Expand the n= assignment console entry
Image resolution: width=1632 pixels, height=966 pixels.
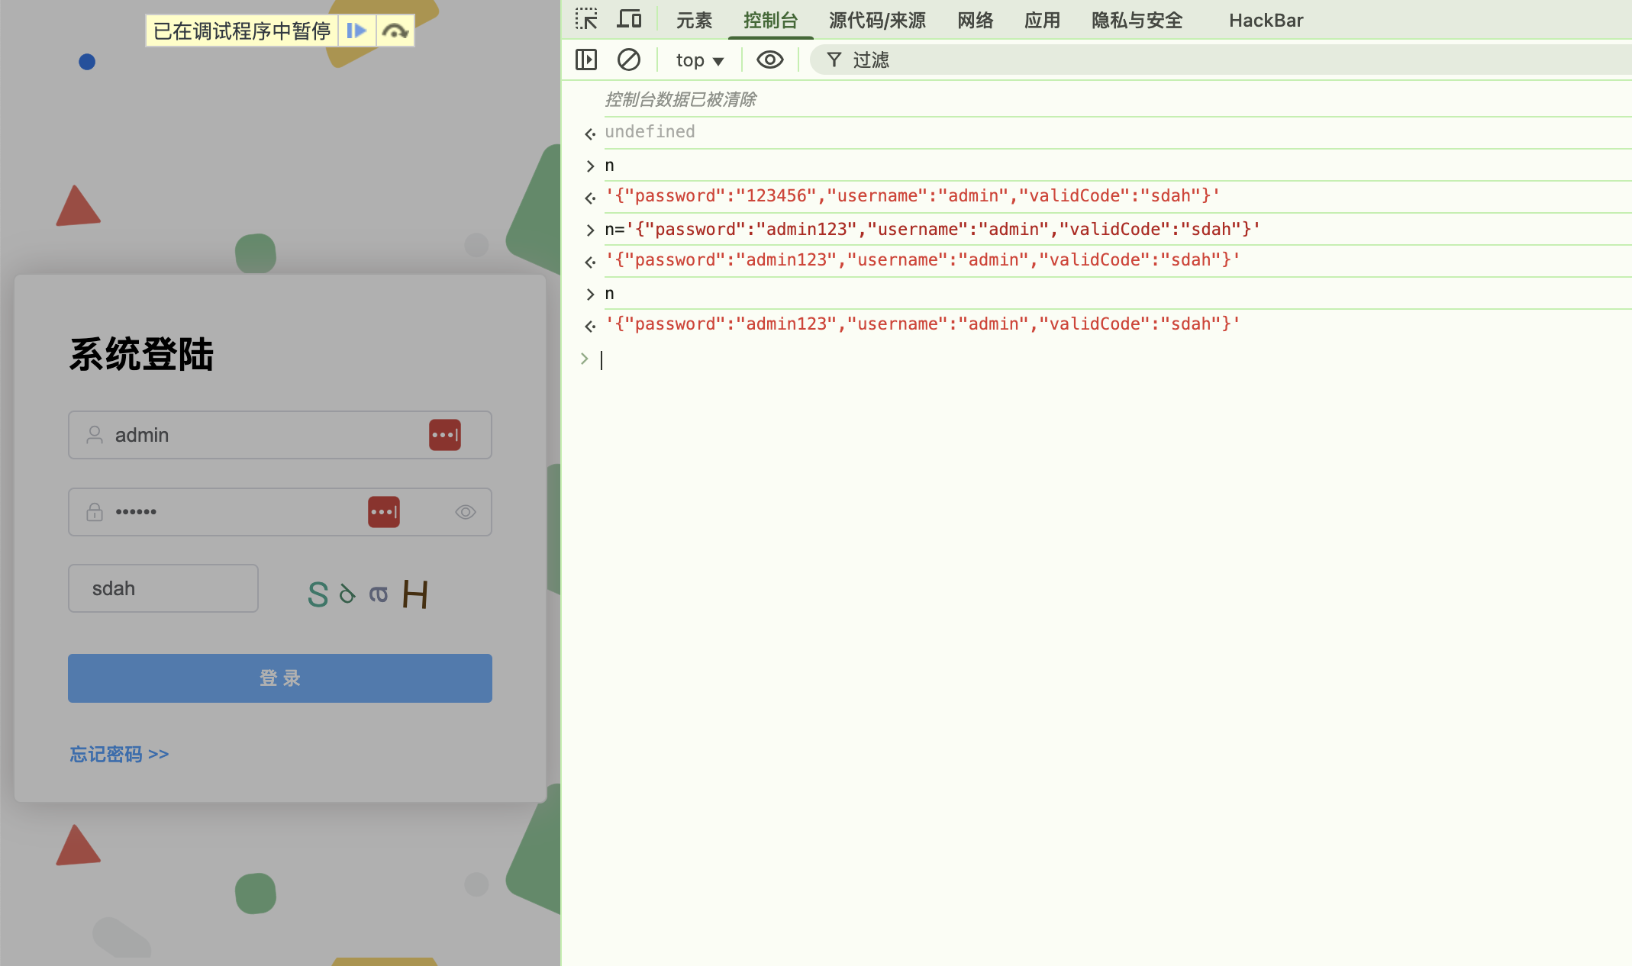[x=590, y=230]
